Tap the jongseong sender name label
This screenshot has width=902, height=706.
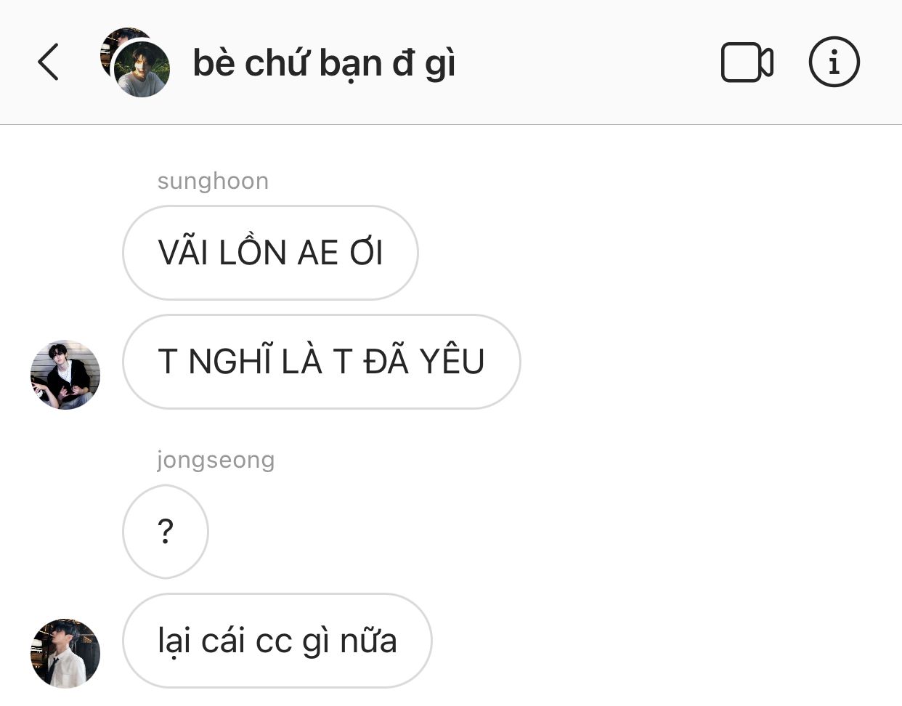point(216,460)
